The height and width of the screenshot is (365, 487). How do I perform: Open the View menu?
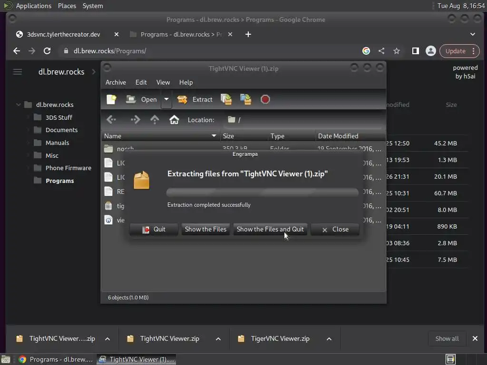[x=163, y=82]
